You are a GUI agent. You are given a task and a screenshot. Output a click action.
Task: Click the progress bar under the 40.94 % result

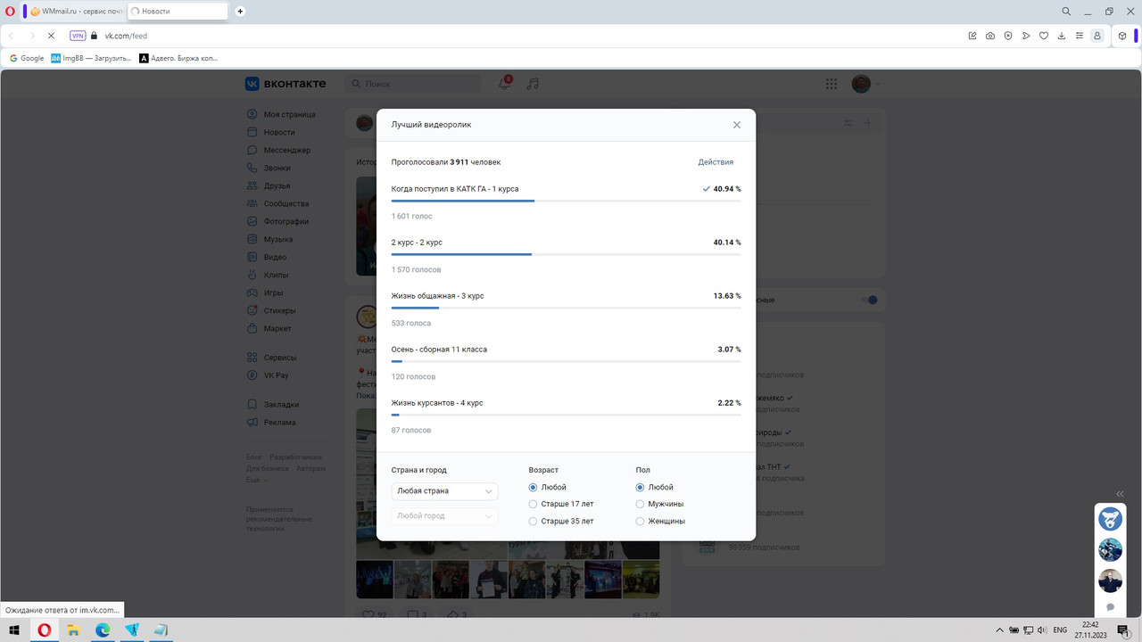point(566,201)
